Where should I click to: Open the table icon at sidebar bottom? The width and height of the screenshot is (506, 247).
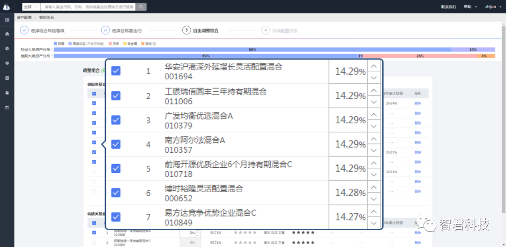(x=7, y=107)
